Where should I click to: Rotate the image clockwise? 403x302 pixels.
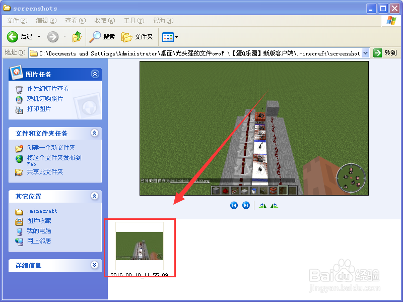(262, 206)
